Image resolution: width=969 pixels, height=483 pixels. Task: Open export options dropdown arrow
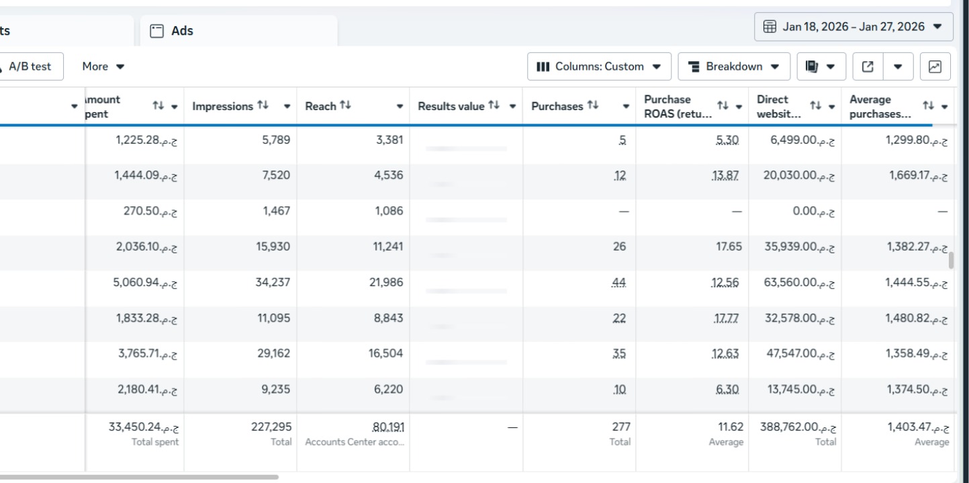[898, 67]
